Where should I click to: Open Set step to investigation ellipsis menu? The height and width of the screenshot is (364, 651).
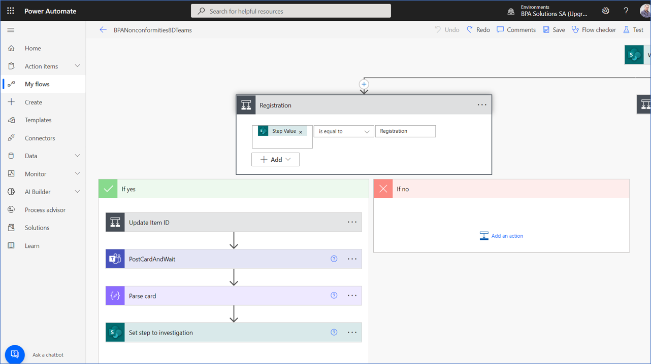[x=352, y=333]
